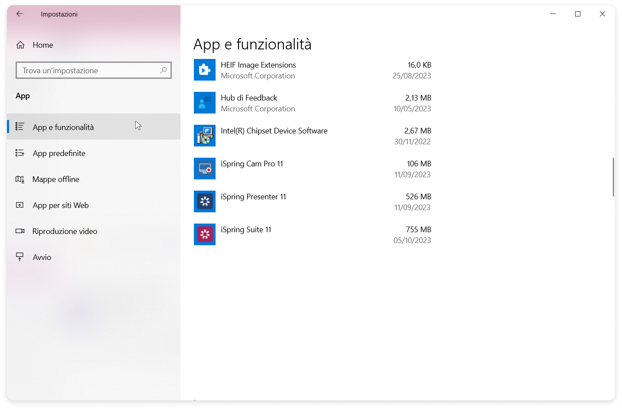Click the Hub di Feedback app icon
The image size is (622, 409).
coord(205,103)
